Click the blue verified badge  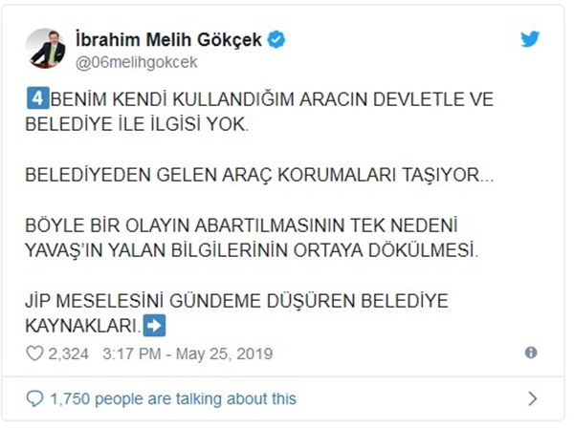(x=277, y=40)
